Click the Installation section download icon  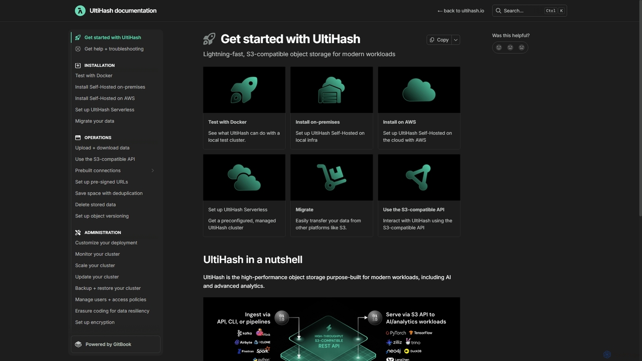pos(78,65)
